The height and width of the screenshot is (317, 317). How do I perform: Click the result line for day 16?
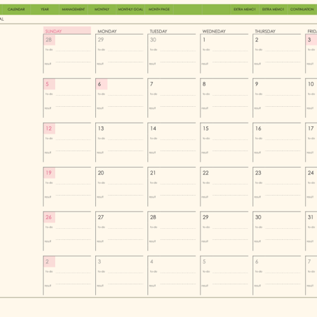283,151
